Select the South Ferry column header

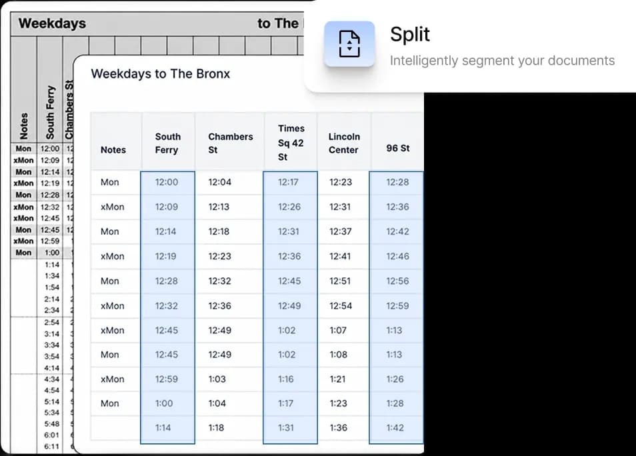pyautogui.click(x=167, y=143)
